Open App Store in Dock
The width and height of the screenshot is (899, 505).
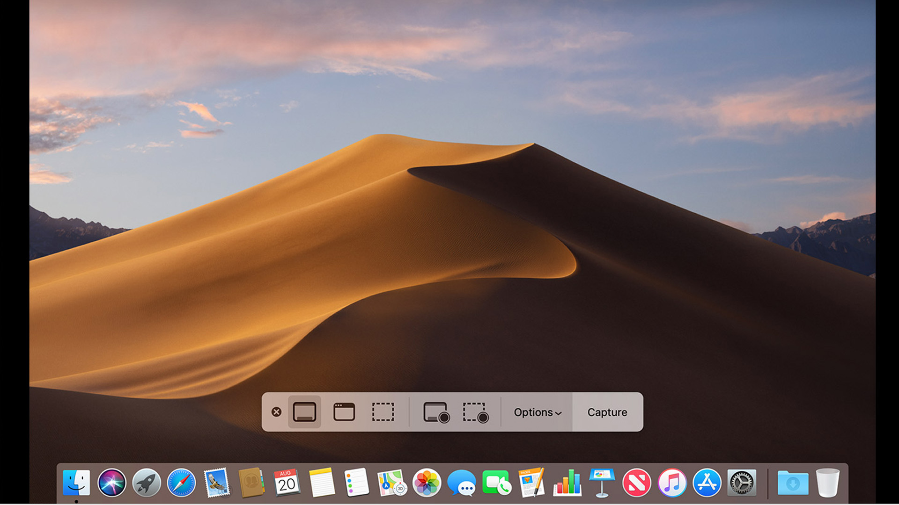tap(707, 483)
